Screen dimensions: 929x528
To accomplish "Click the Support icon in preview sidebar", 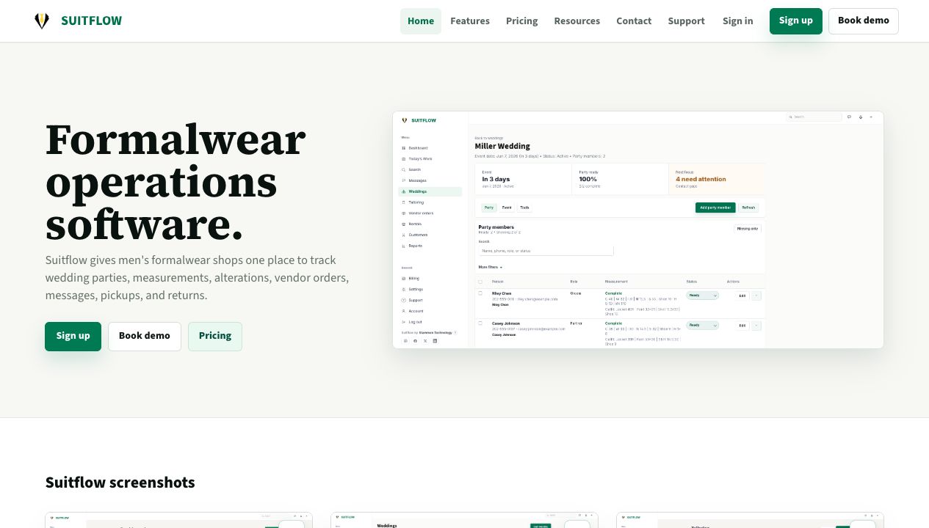I will pos(403,300).
